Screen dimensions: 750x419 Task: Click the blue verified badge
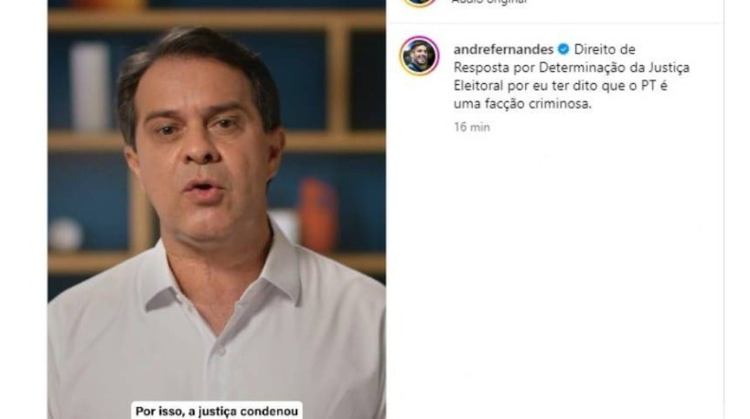coord(563,49)
